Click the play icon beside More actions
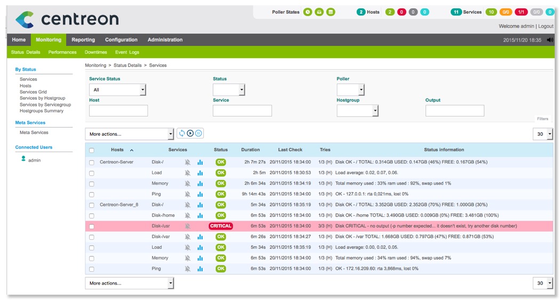 tap(190, 134)
